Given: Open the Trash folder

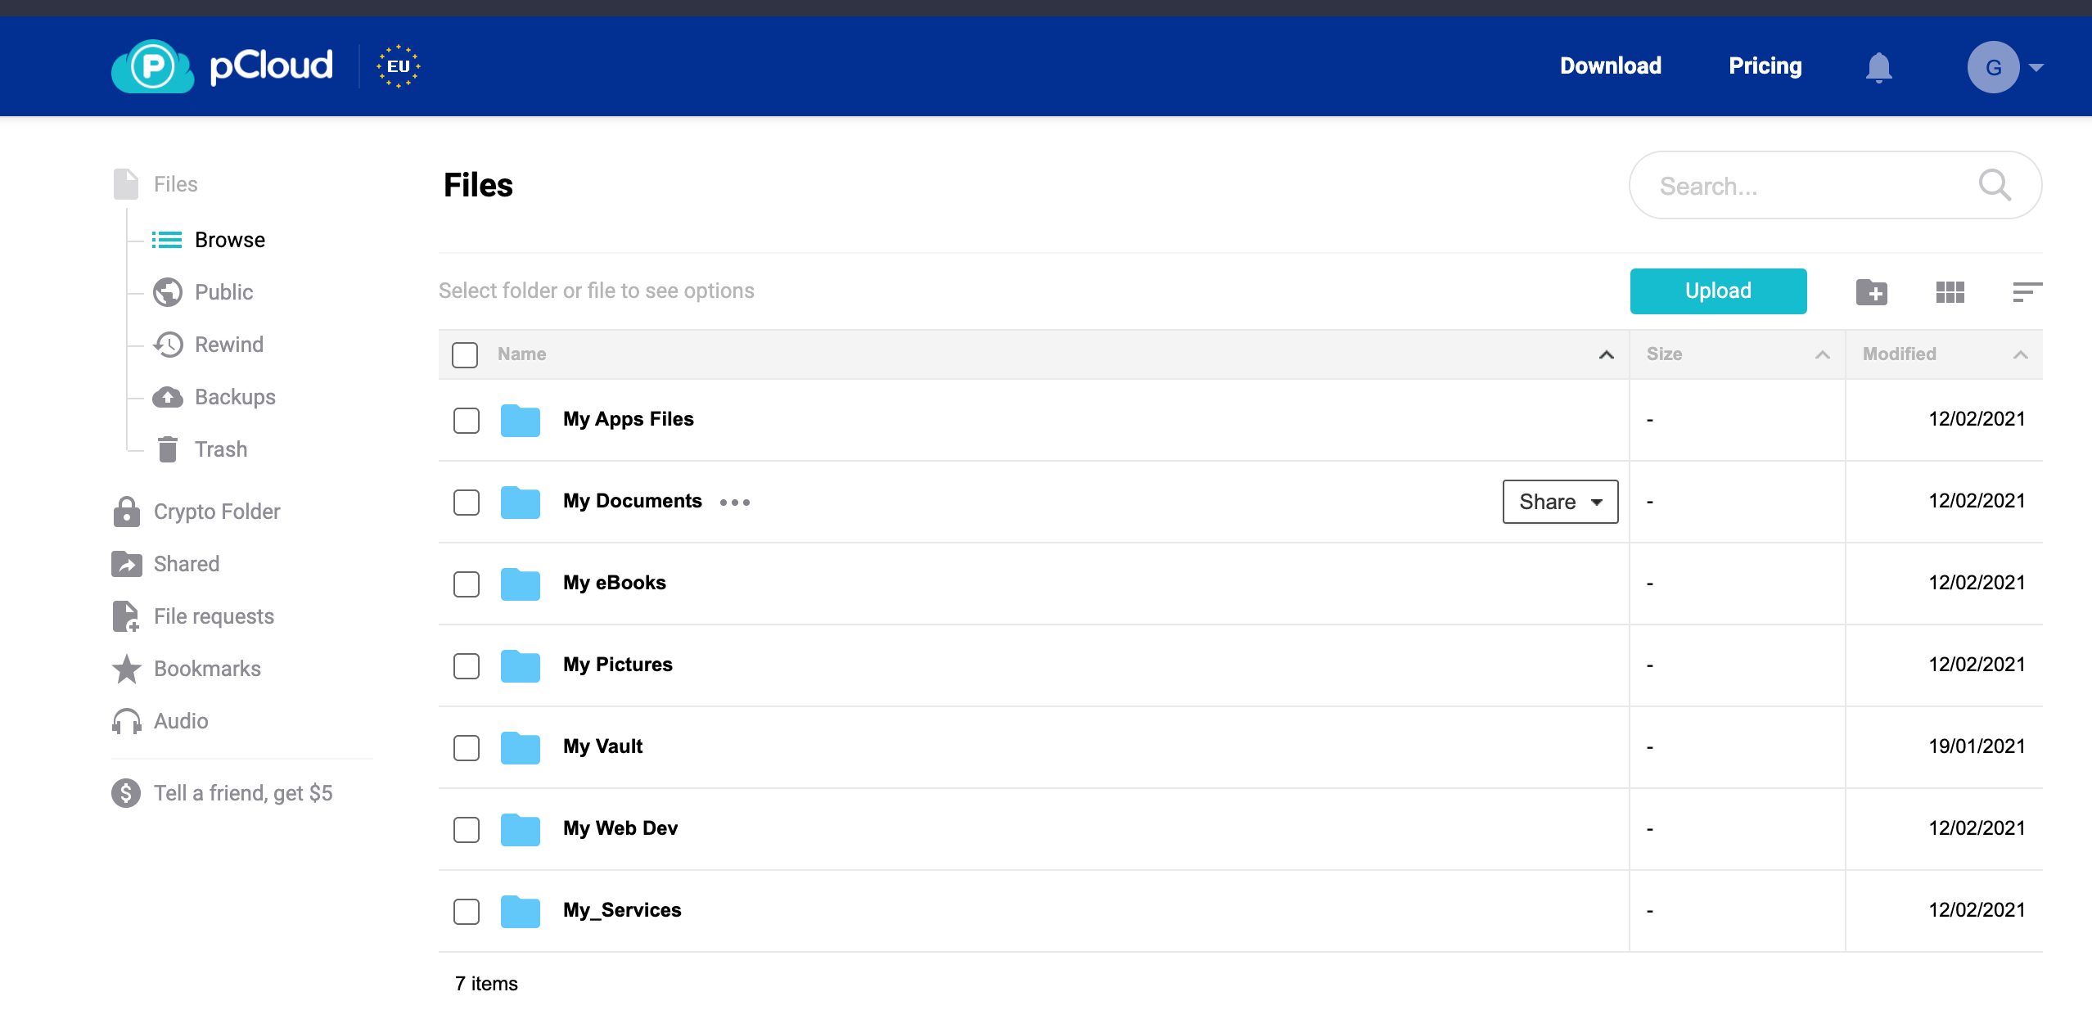Looking at the screenshot, I should pyautogui.click(x=220, y=449).
